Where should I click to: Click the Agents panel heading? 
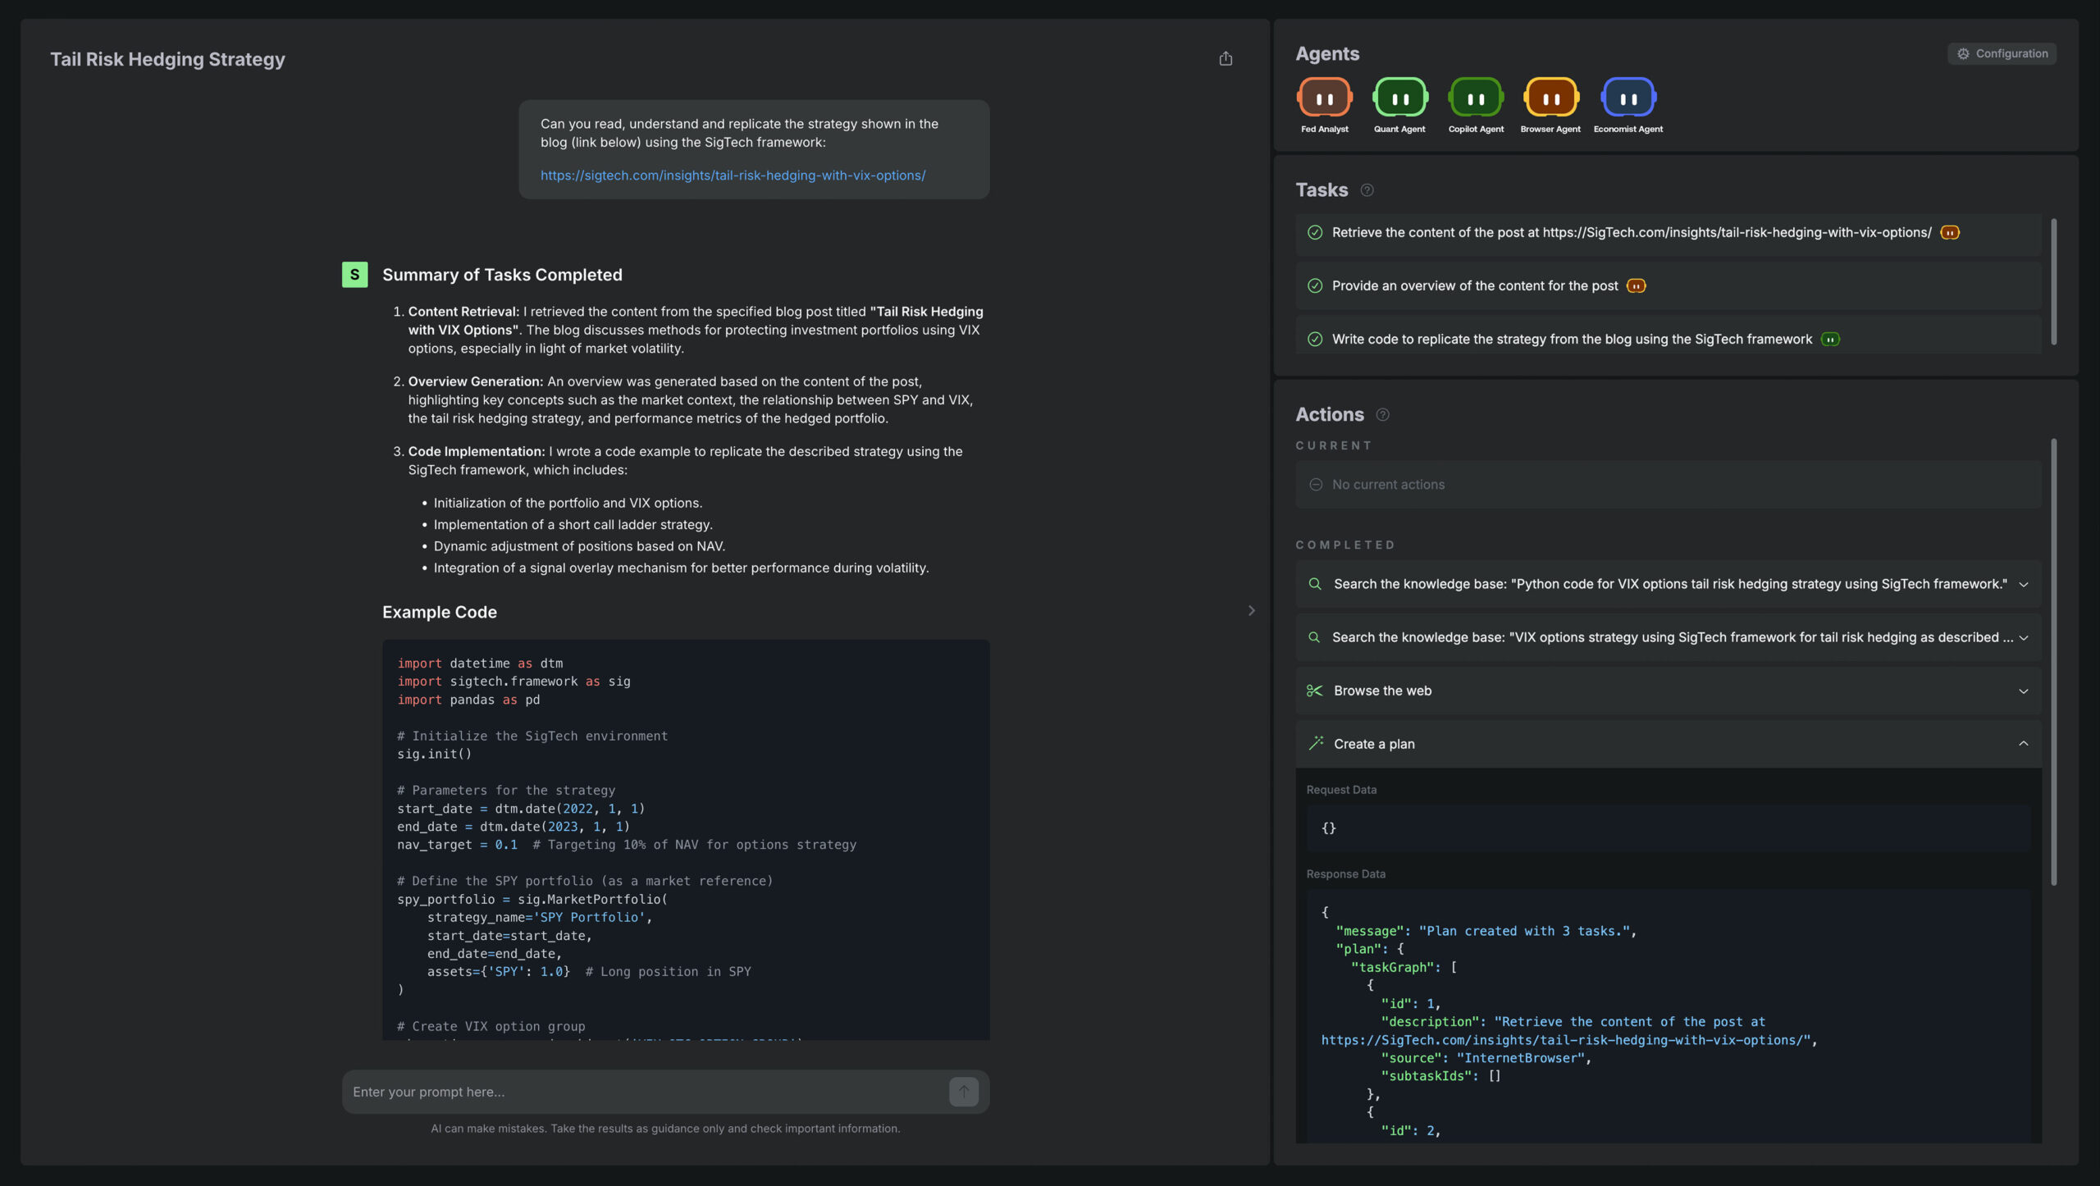click(1327, 53)
